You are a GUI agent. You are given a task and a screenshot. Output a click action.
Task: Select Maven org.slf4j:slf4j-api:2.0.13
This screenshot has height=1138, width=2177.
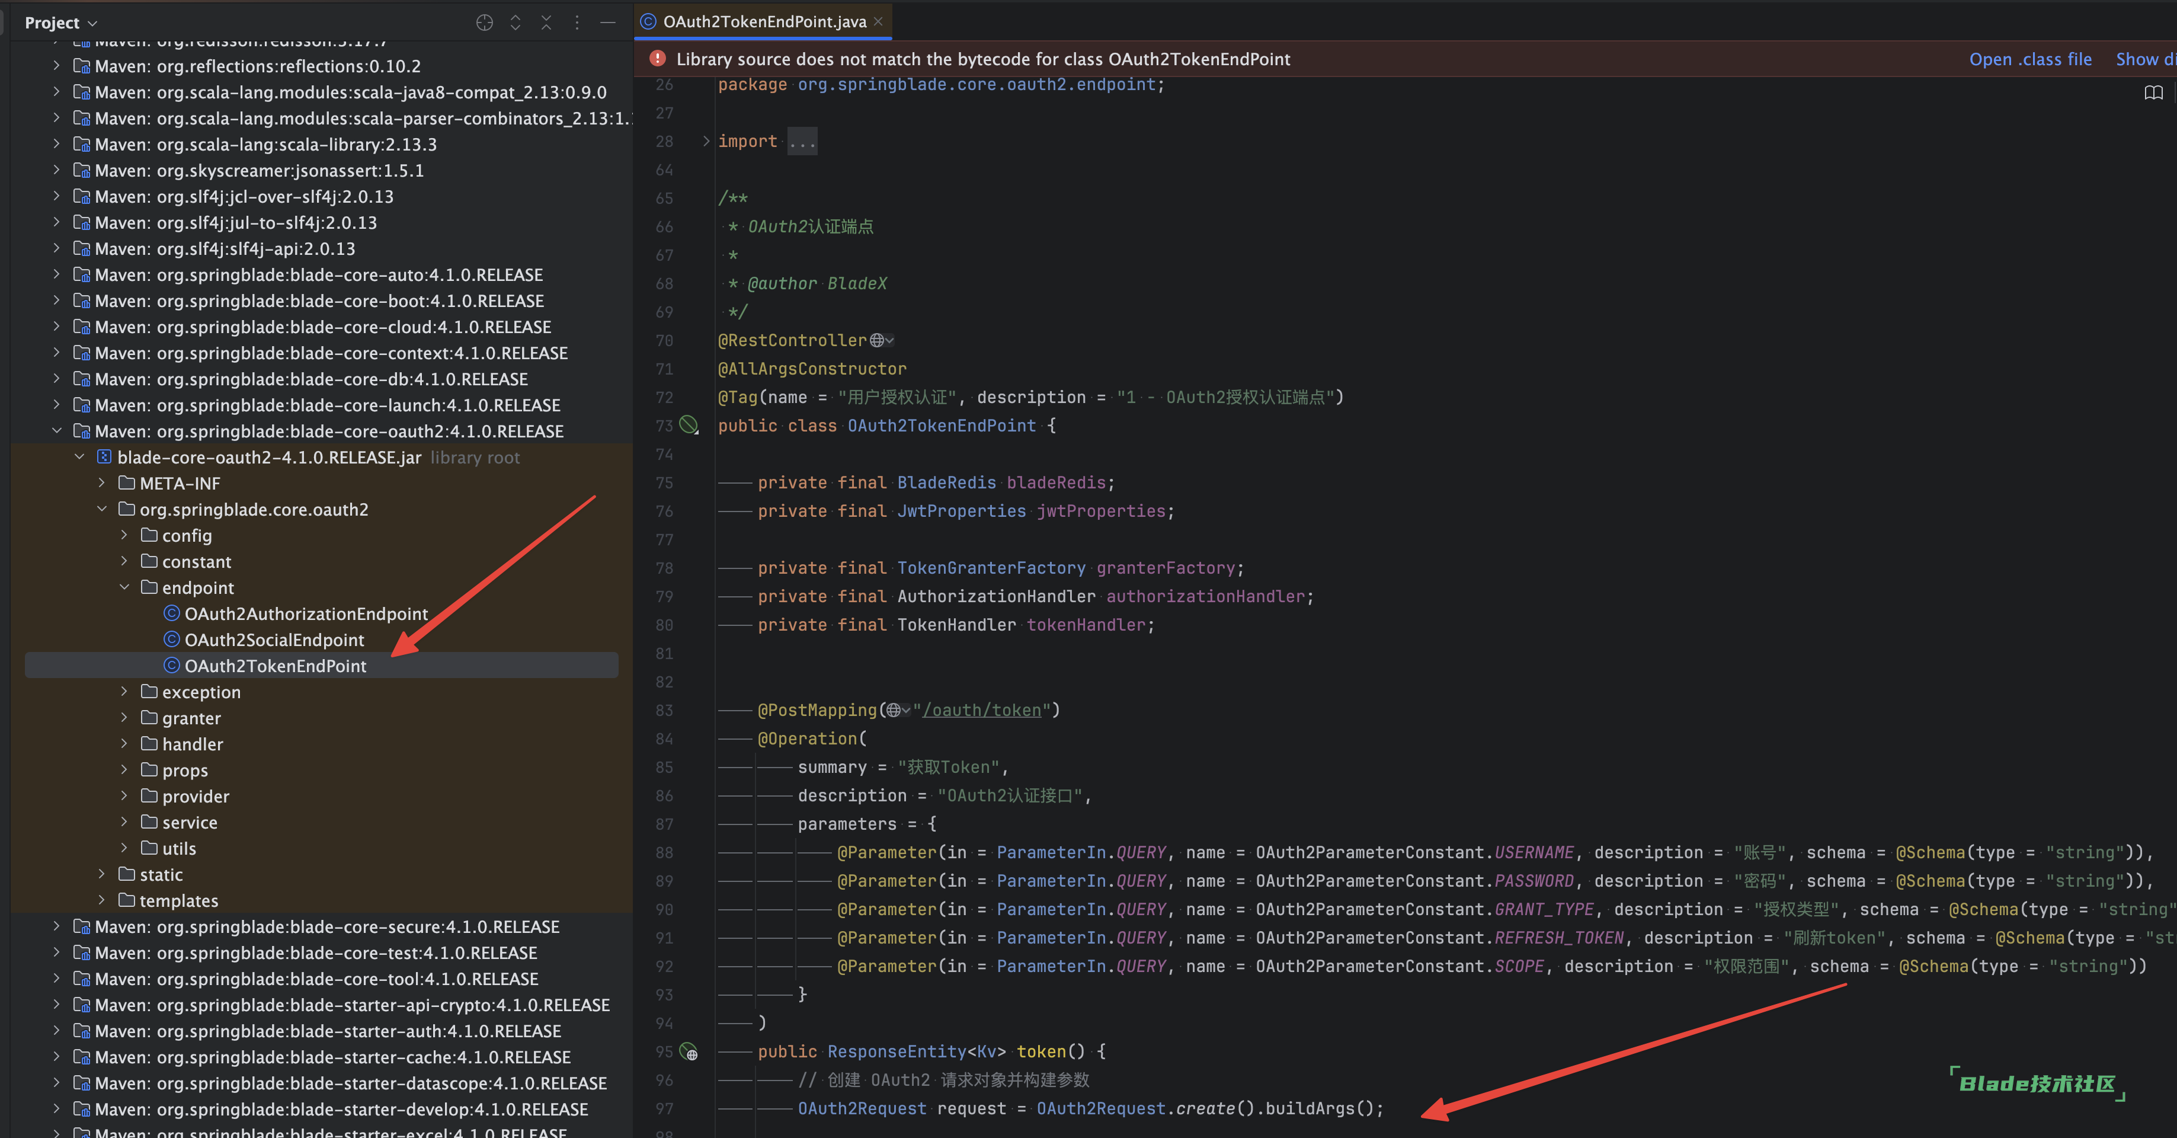pos(225,248)
